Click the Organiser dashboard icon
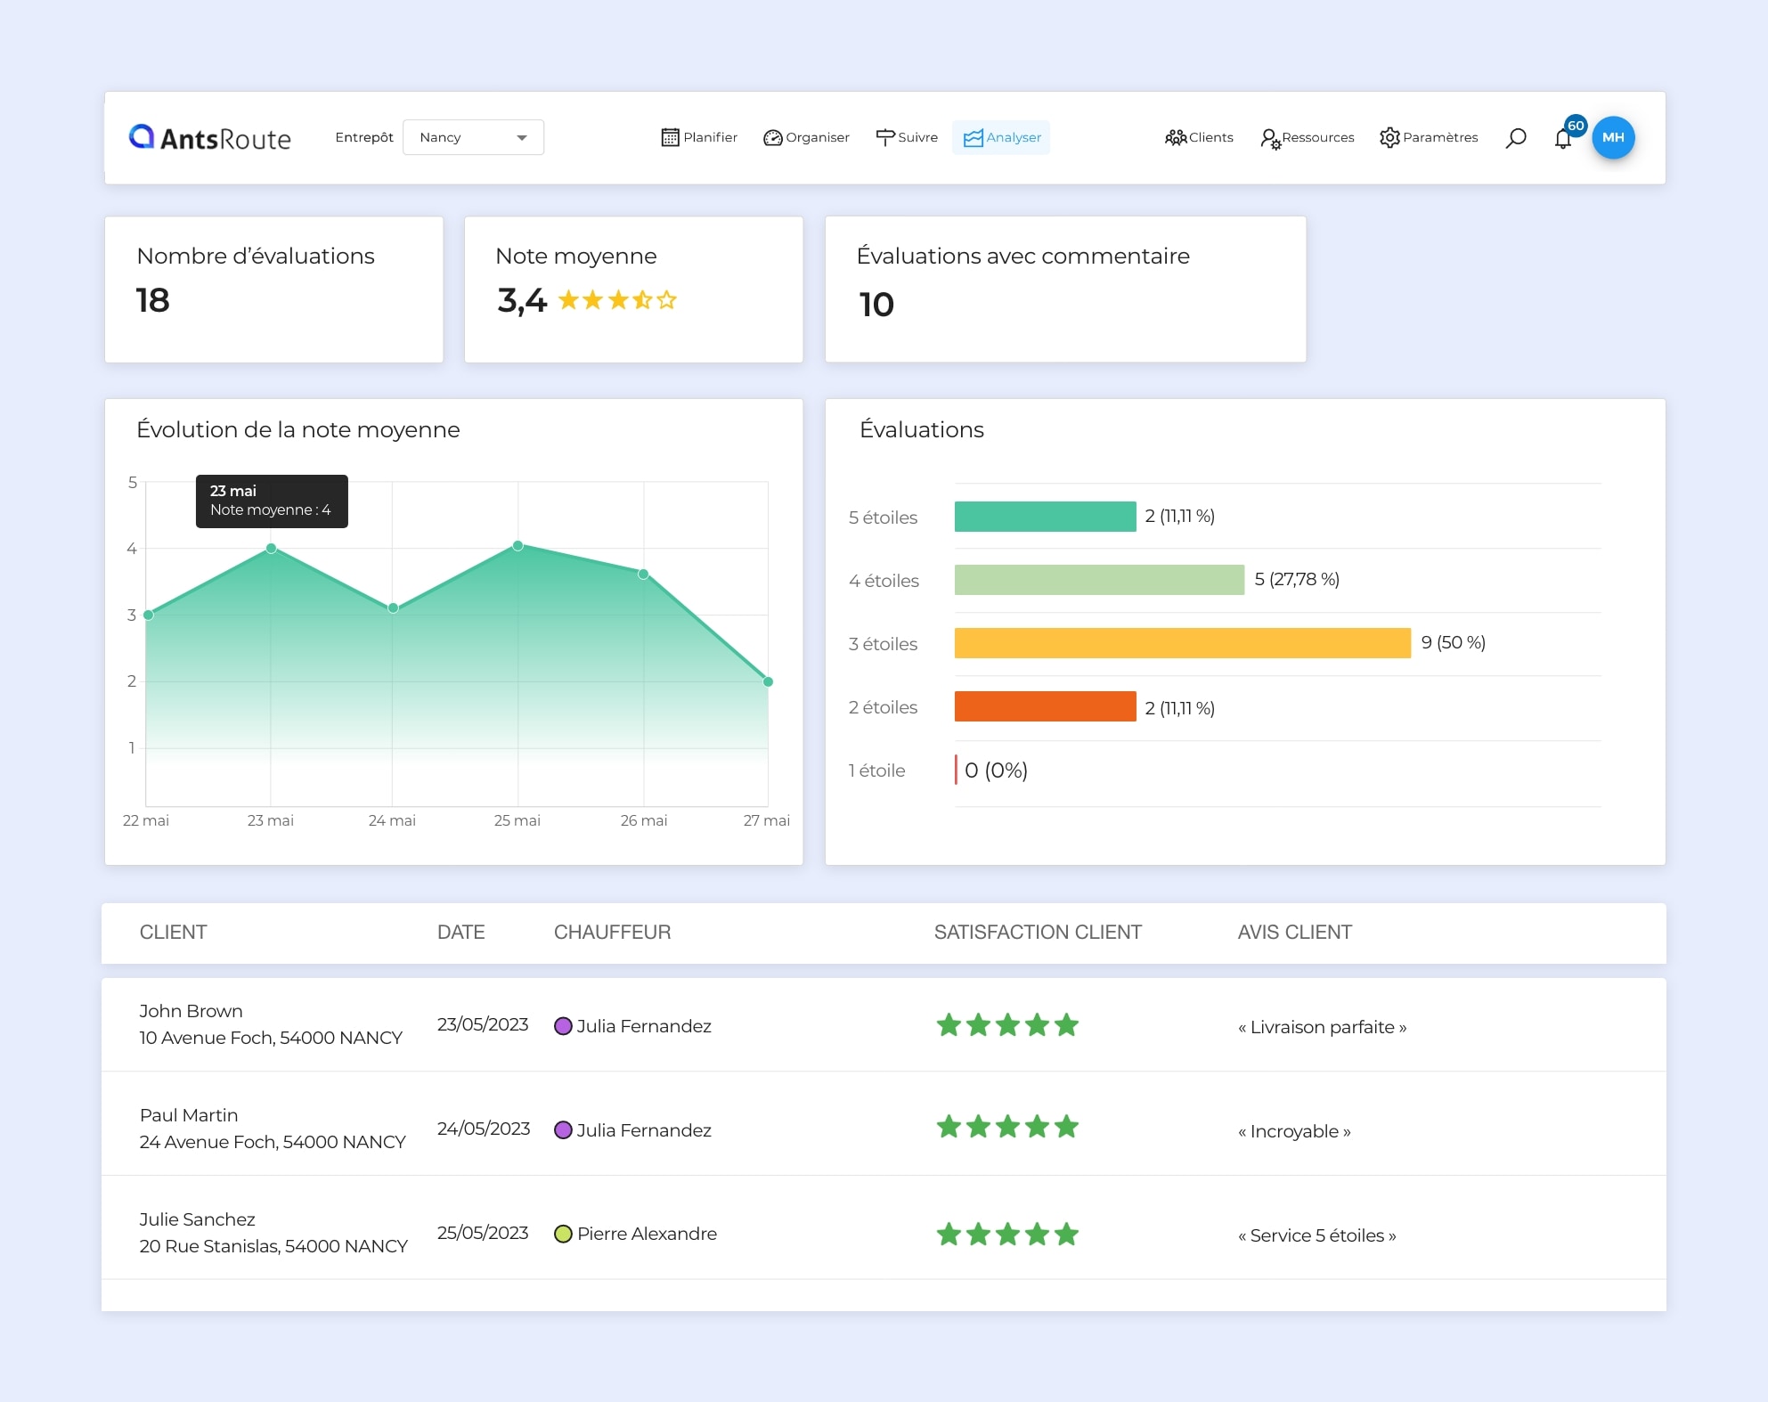1768x1402 pixels. pyautogui.click(x=772, y=138)
